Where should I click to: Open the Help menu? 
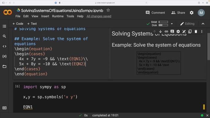point(80,16)
